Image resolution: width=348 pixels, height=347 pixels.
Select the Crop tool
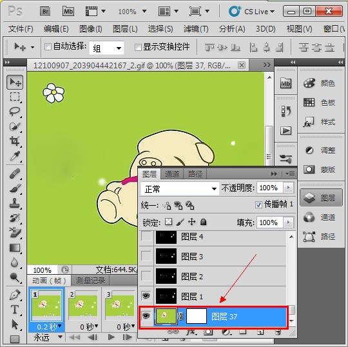point(15,141)
